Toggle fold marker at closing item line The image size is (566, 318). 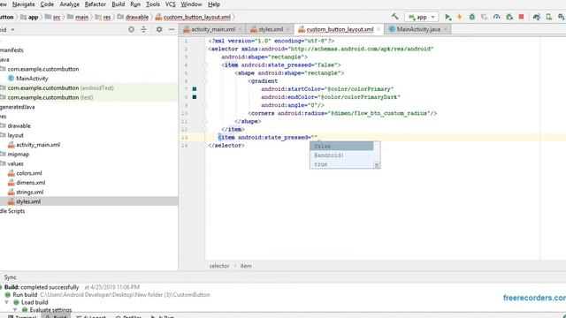pos(205,129)
